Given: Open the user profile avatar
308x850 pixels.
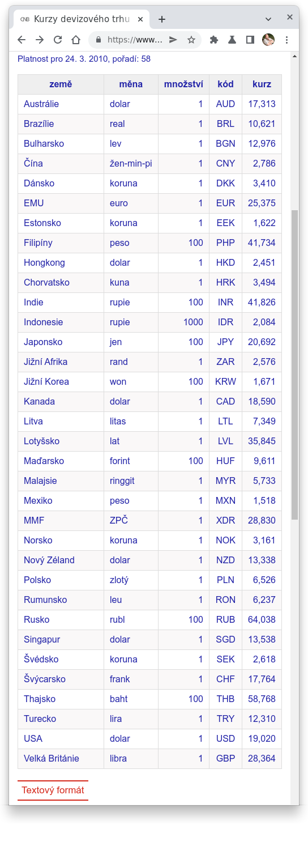Looking at the screenshot, I should (268, 40).
